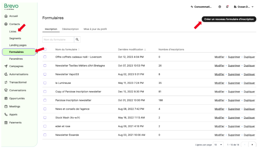Open the lines per page dropdown
The width and height of the screenshot is (266, 149).
(x=218, y=145)
